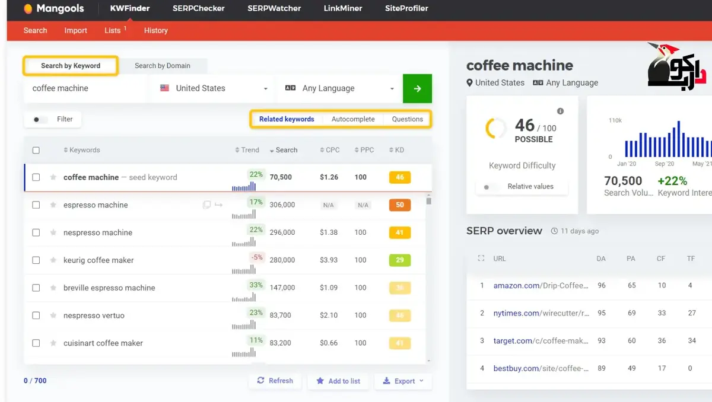Screen dimensions: 712x402
Task: Star the breville espresso machine keyword
Action: tap(53, 288)
